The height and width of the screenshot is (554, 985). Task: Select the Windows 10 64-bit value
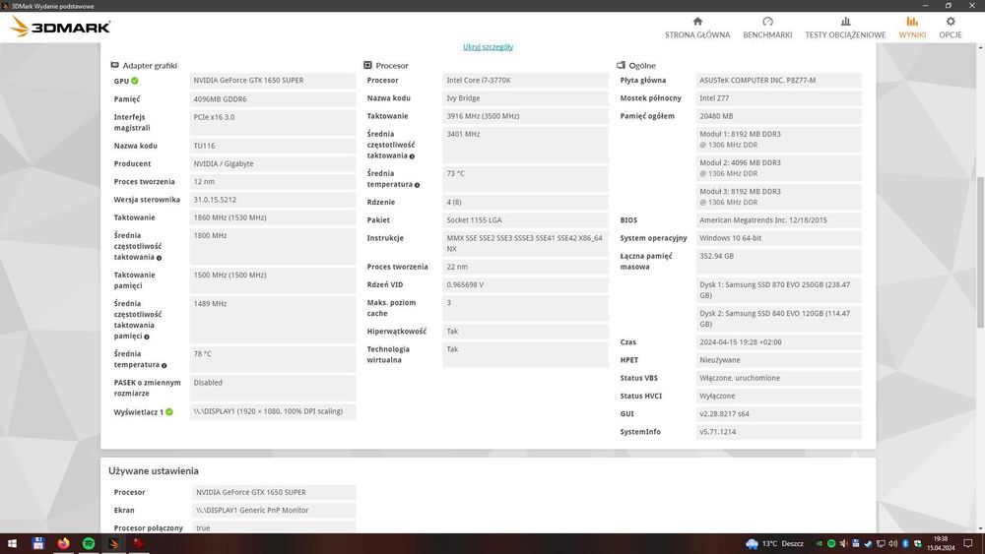click(779, 238)
